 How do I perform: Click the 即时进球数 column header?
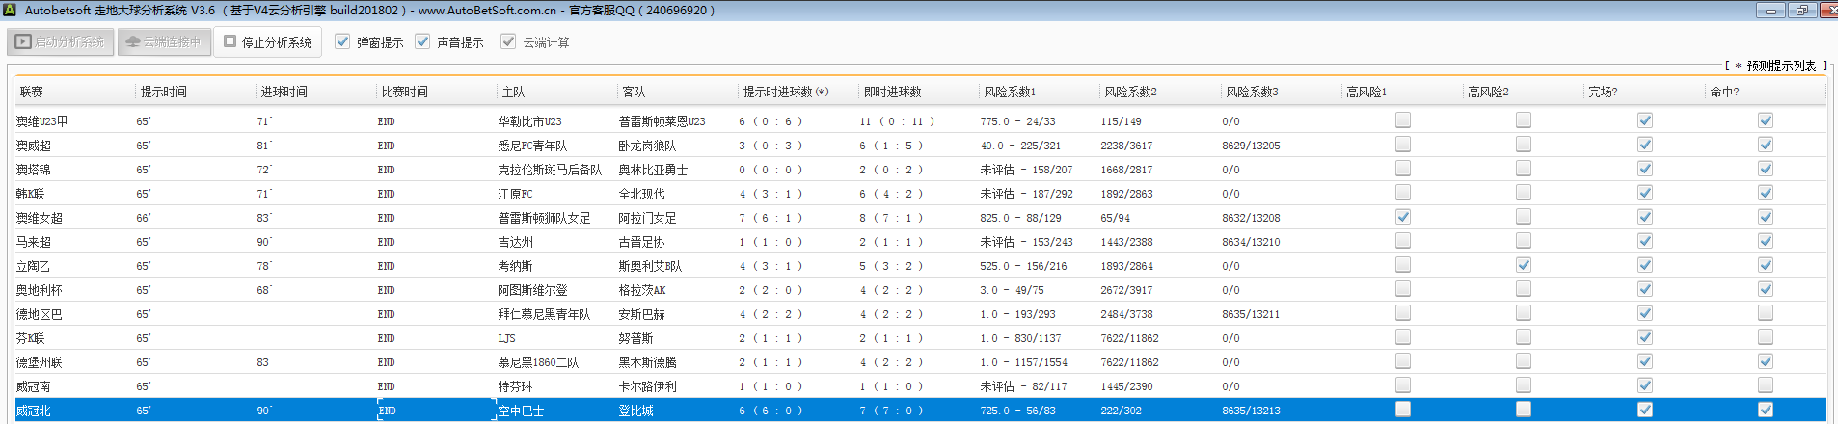892,92
